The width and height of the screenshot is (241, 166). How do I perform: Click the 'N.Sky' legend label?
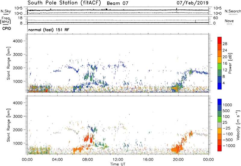coord(6,11)
